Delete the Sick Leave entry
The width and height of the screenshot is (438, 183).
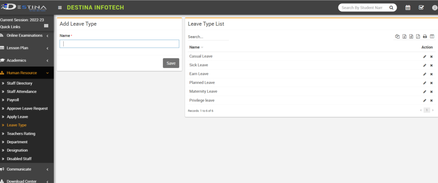pos(431,65)
